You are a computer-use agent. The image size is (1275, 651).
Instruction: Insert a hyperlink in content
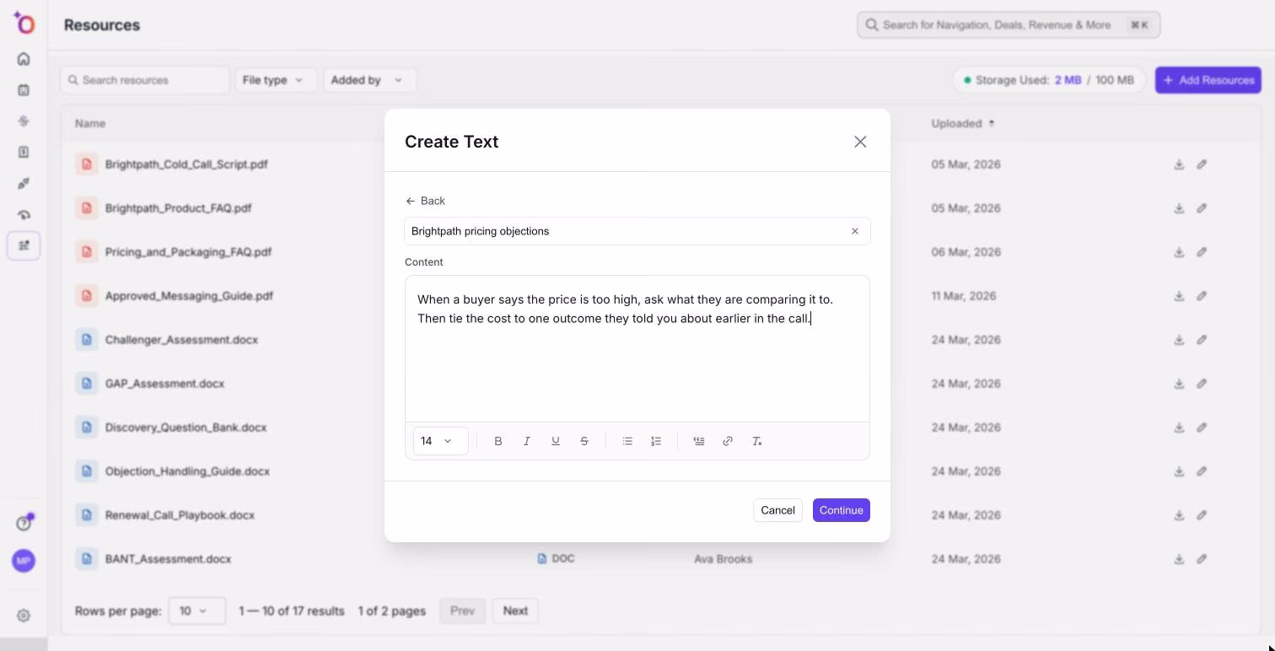point(728,441)
